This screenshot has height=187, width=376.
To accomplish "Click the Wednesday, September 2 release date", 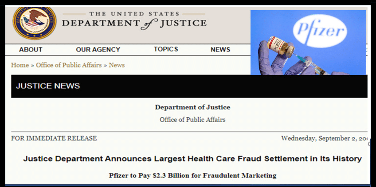I will point(324,139).
